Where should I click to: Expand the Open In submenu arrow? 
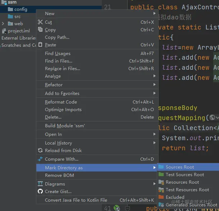coord(154,134)
